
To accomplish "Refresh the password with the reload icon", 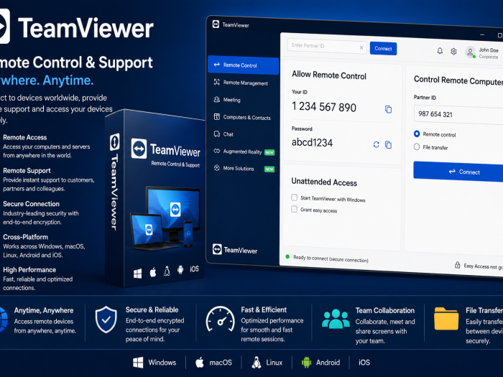I will pos(377,144).
